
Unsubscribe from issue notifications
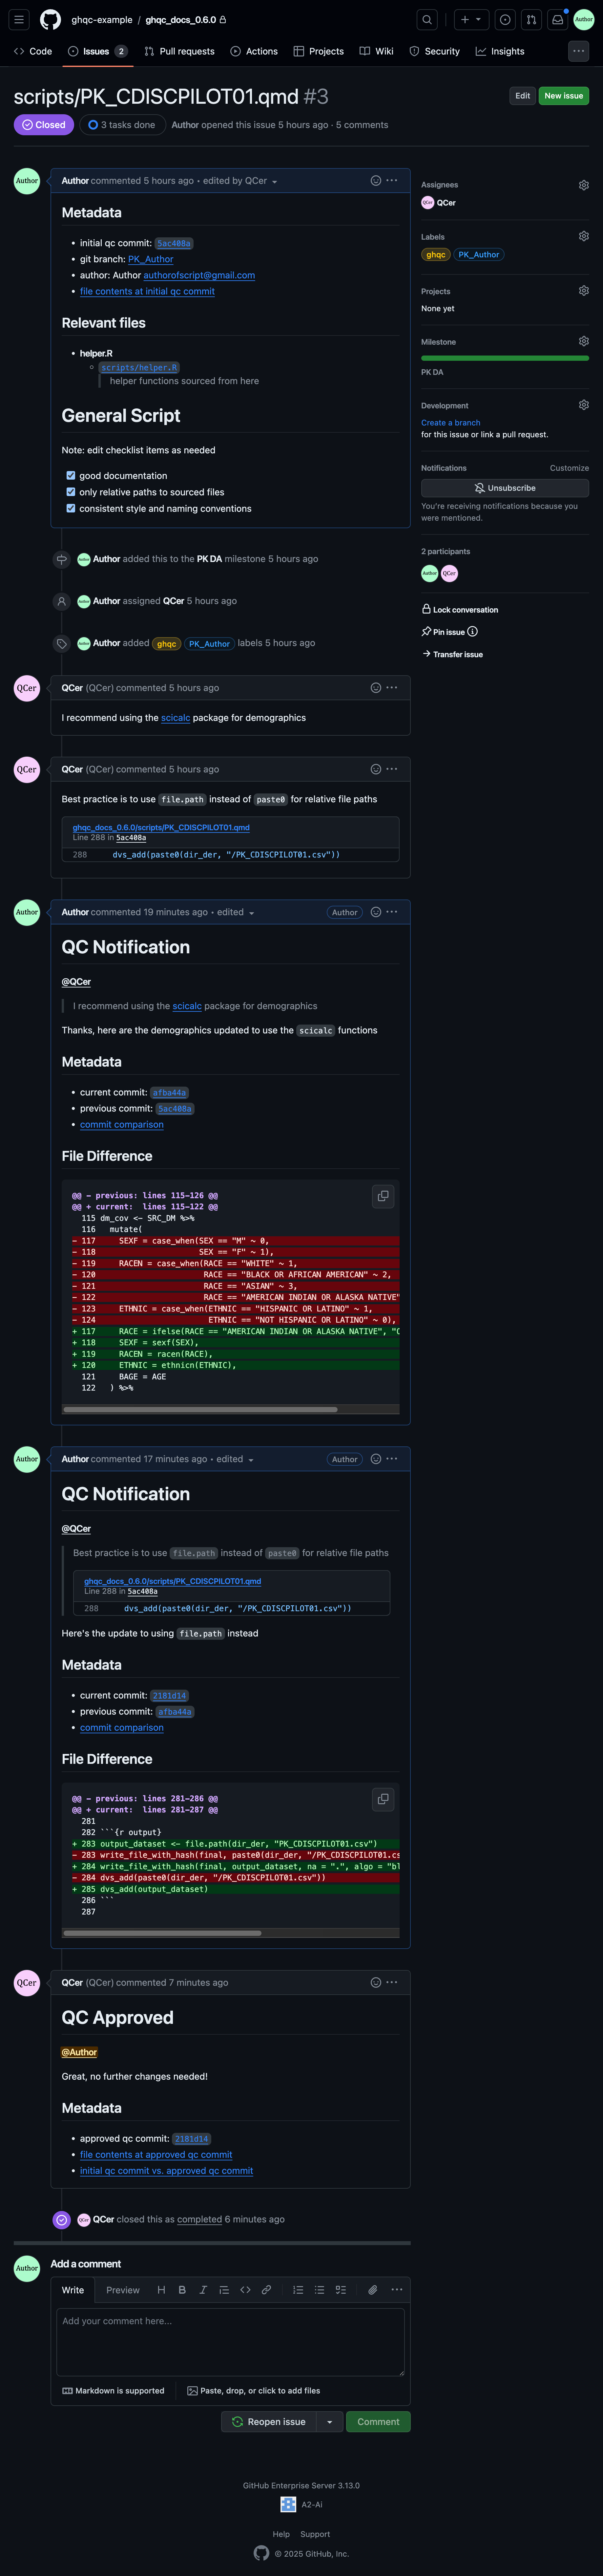pyautogui.click(x=505, y=488)
